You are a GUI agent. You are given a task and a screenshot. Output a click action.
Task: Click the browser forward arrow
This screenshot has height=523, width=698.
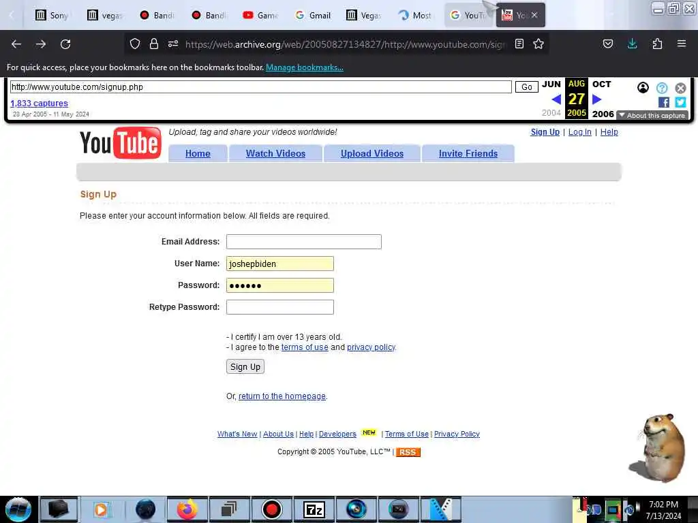[x=41, y=44]
